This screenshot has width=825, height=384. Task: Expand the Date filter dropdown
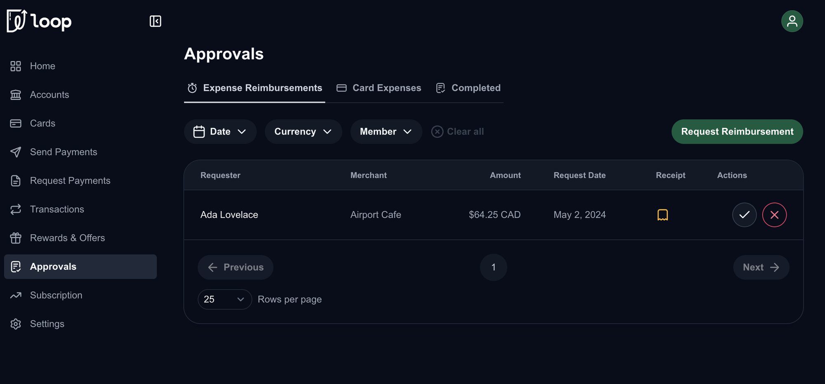[x=220, y=132]
